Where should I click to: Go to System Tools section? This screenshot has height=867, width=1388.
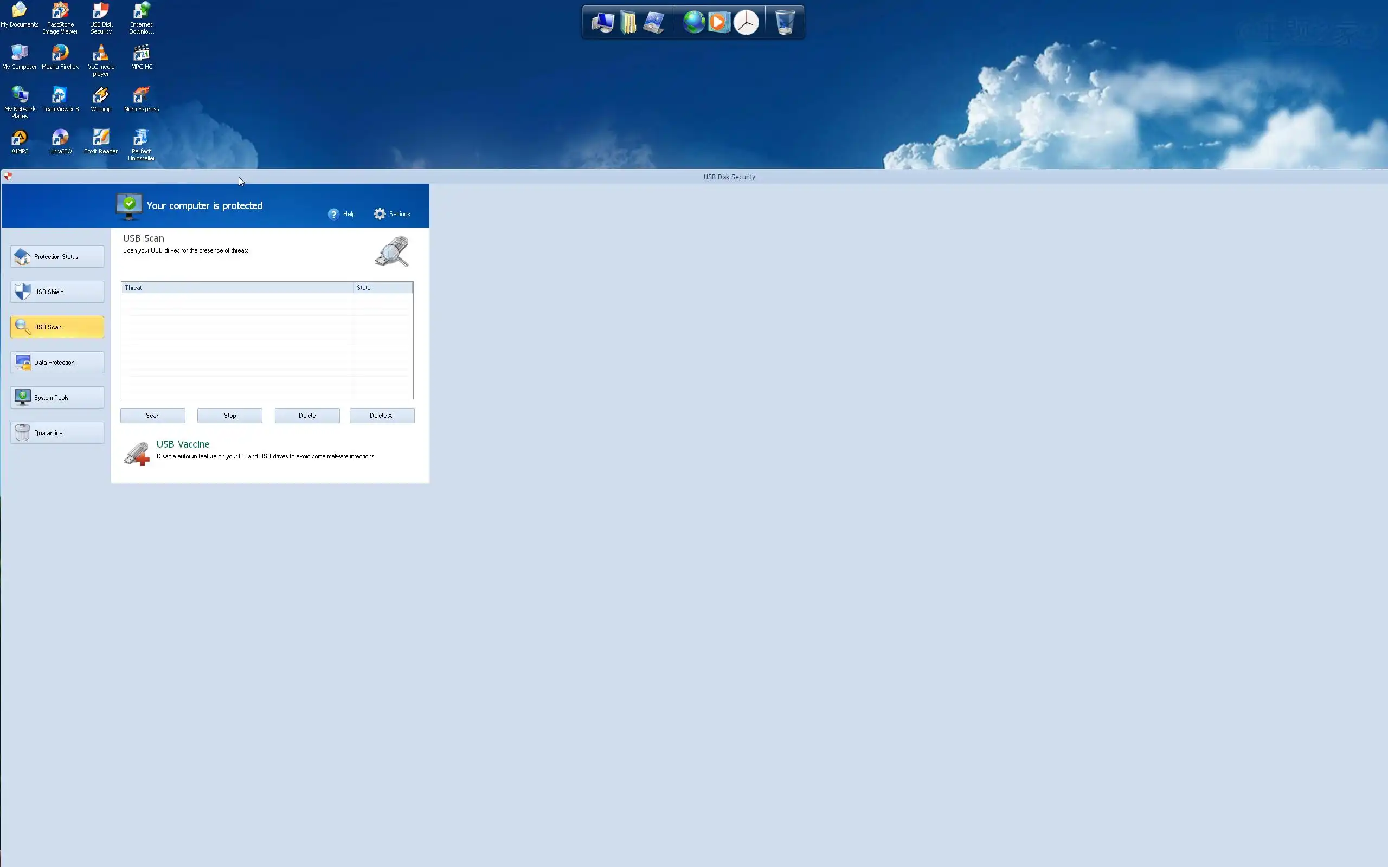[57, 397]
